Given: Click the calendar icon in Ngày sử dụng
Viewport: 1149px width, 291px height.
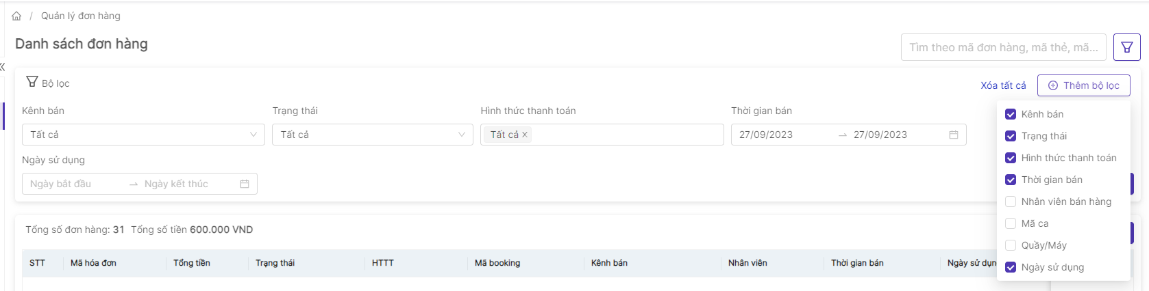Looking at the screenshot, I should (x=245, y=184).
